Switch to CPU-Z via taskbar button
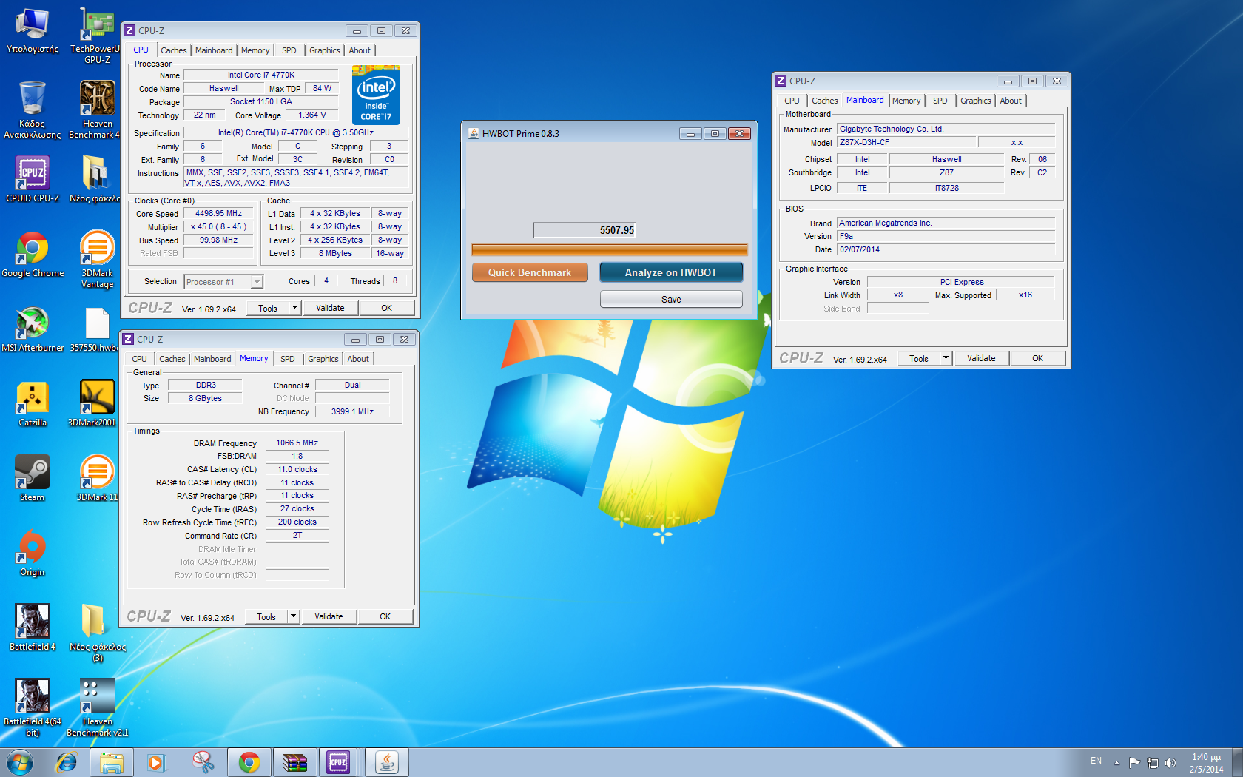The width and height of the screenshot is (1243, 777). pos(339,762)
